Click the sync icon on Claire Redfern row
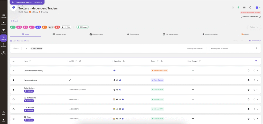Viewport: 263px width, 124px height. pyautogui.click(x=254, y=90)
